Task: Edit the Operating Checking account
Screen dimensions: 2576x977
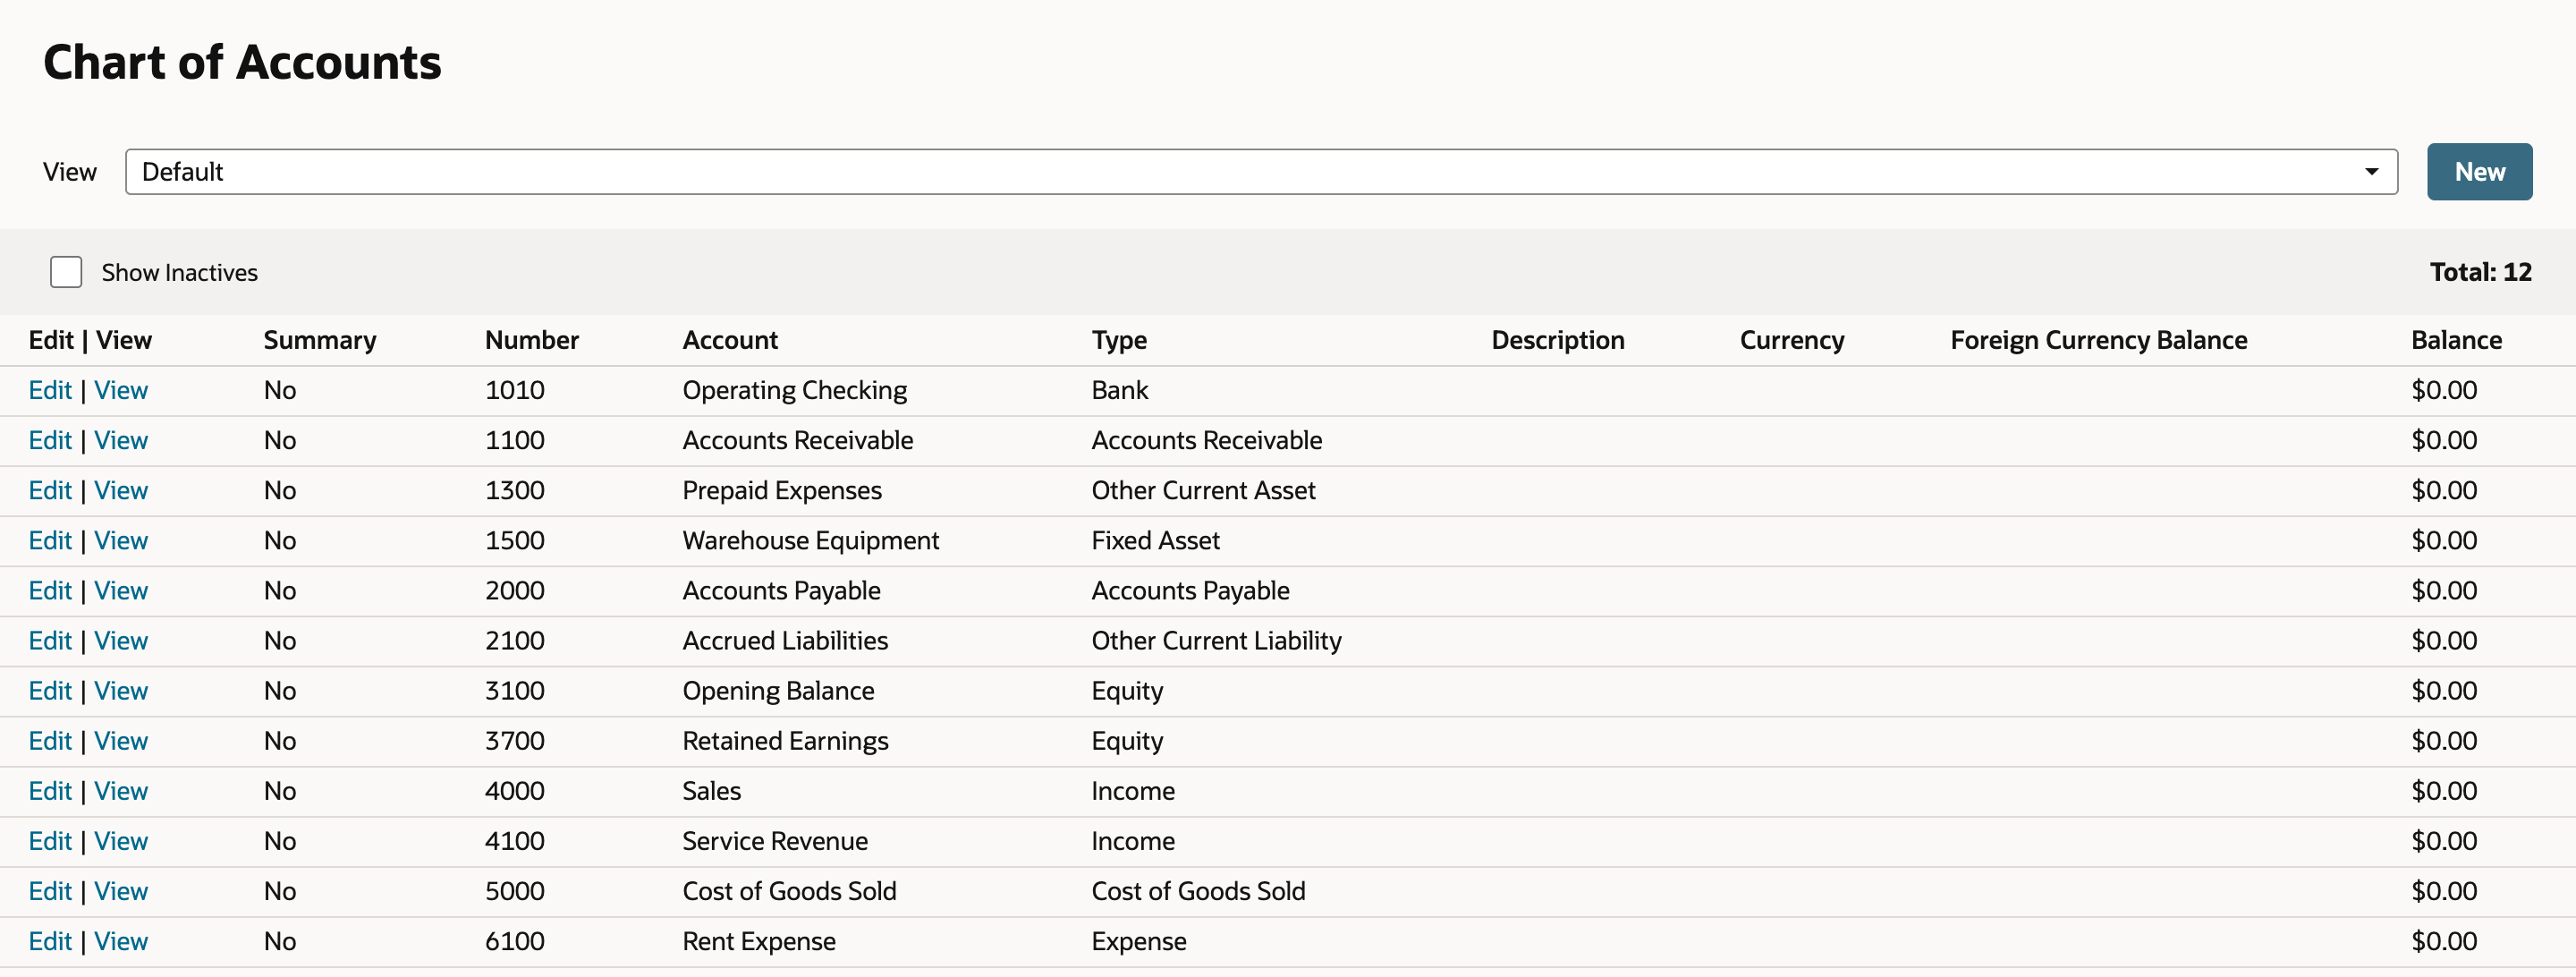Action: click(50, 390)
